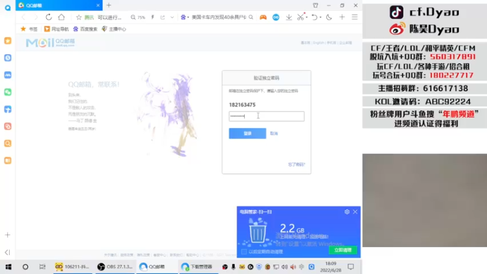Click the plus add-extension icon in toolbar

point(342,18)
